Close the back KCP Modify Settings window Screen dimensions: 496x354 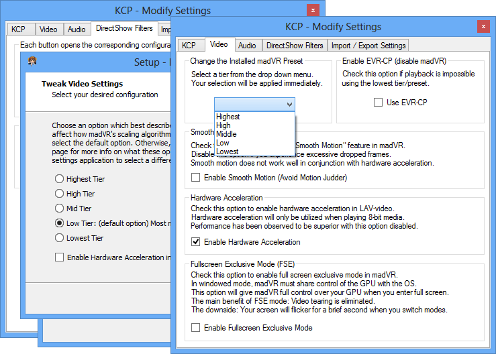pos(312,10)
